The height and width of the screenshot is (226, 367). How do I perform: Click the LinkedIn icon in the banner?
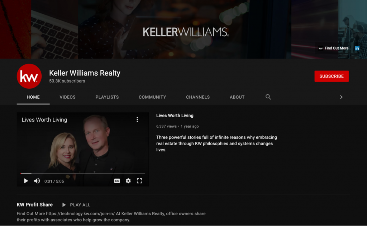[x=357, y=48]
